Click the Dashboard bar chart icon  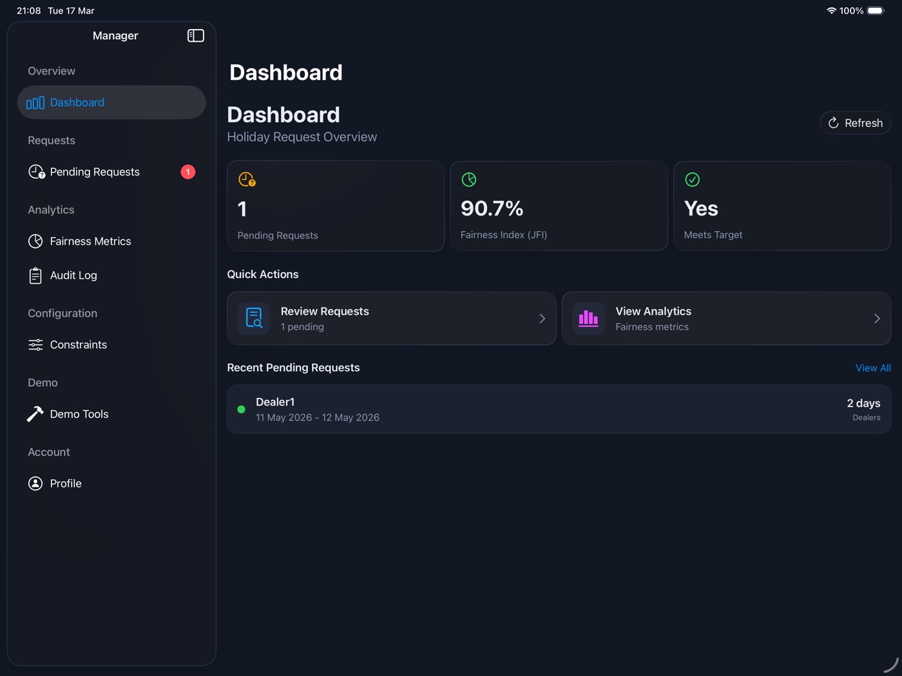point(35,102)
